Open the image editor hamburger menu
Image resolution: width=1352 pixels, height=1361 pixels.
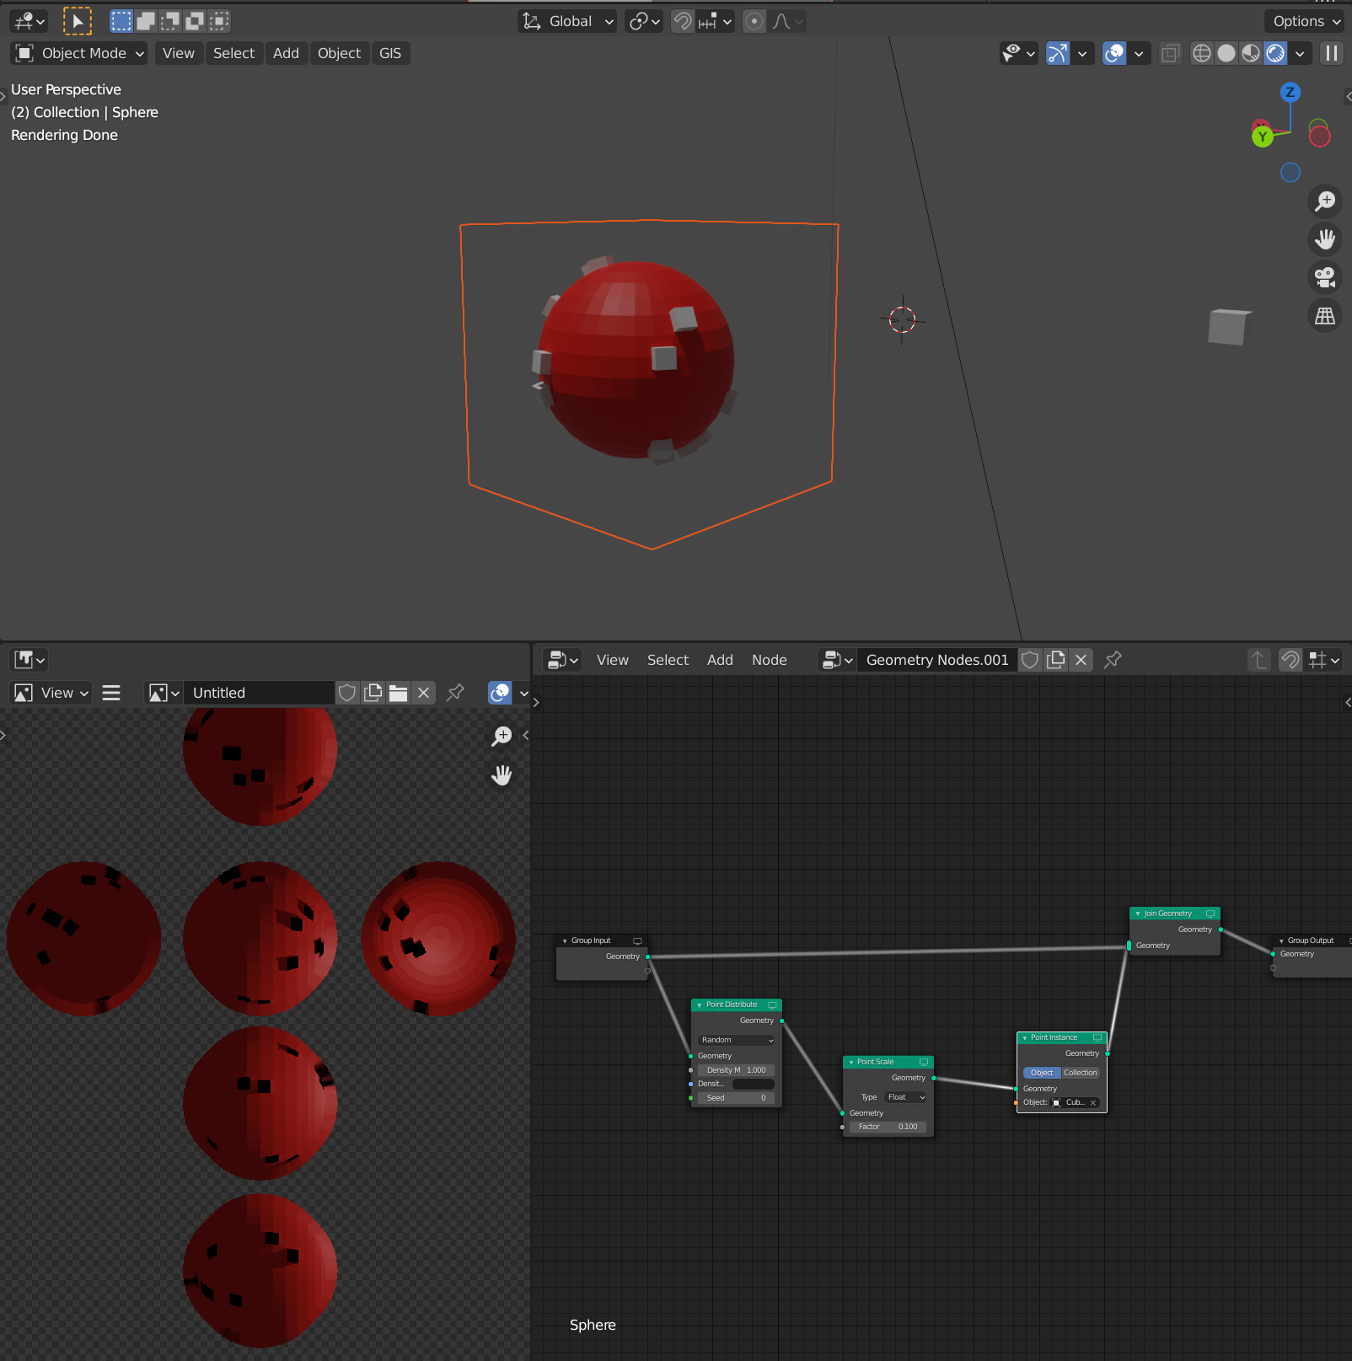(111, 693)
